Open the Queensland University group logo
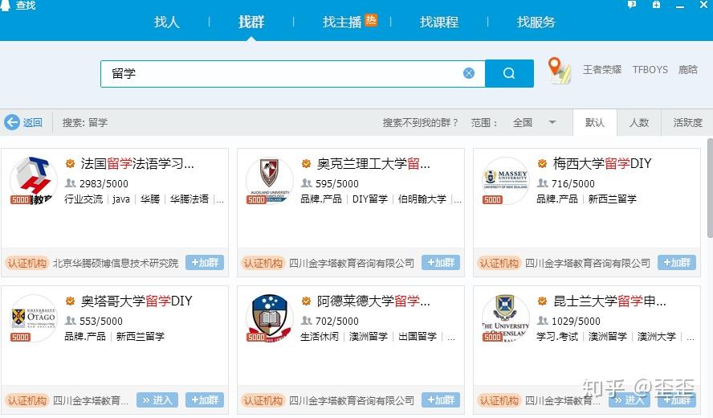Viewport: 713px width, 418px height. (505, 318)
